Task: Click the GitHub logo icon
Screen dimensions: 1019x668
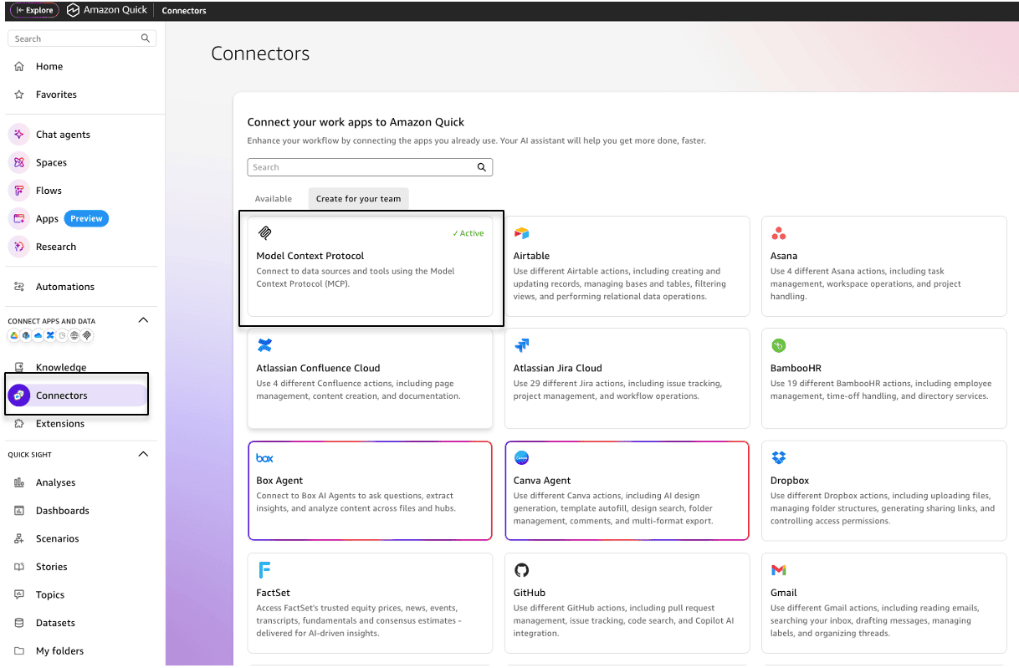Action: (x=522, y=570)
